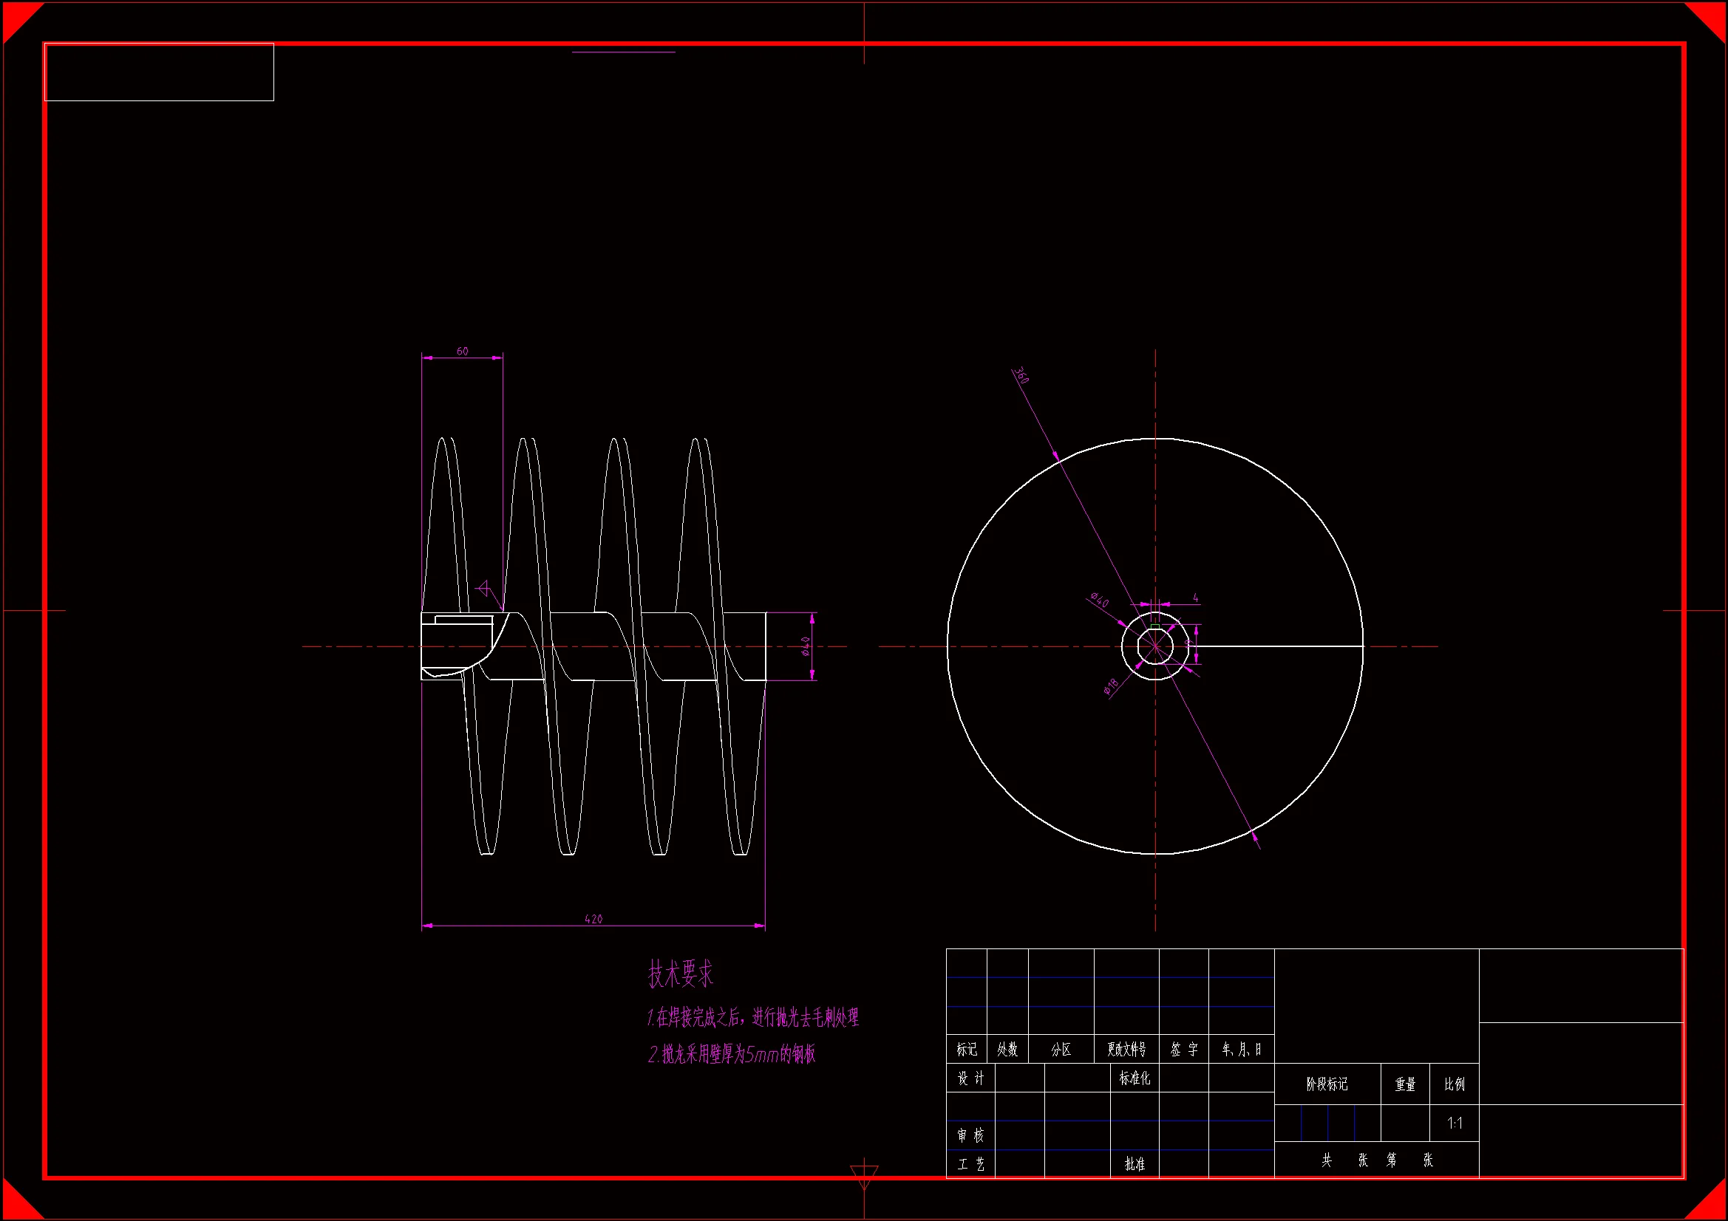Click the 比例 header cell in title block
The image size is (1728, 1221).
click(x=1454, y=1084)
